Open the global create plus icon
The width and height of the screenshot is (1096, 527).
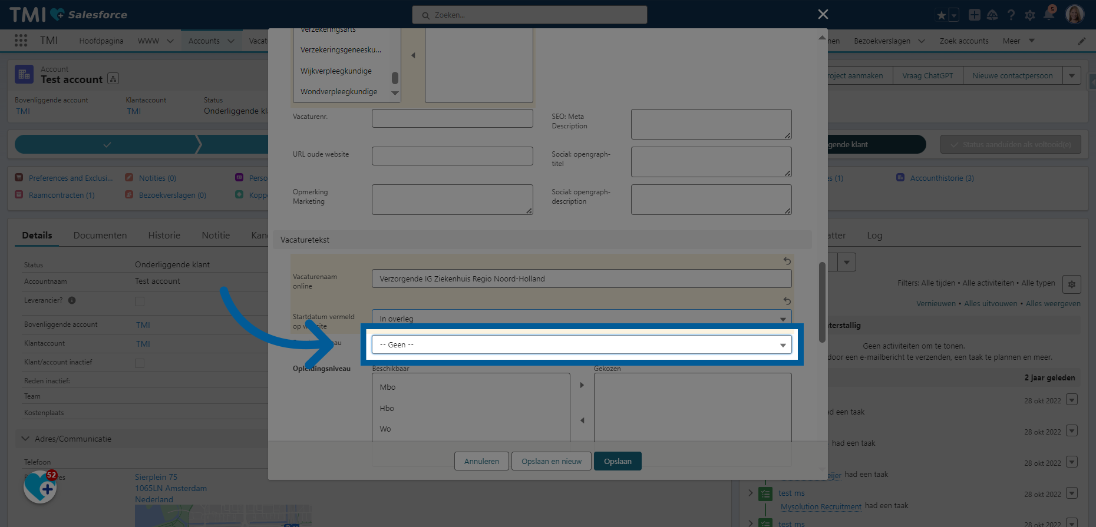975,15
